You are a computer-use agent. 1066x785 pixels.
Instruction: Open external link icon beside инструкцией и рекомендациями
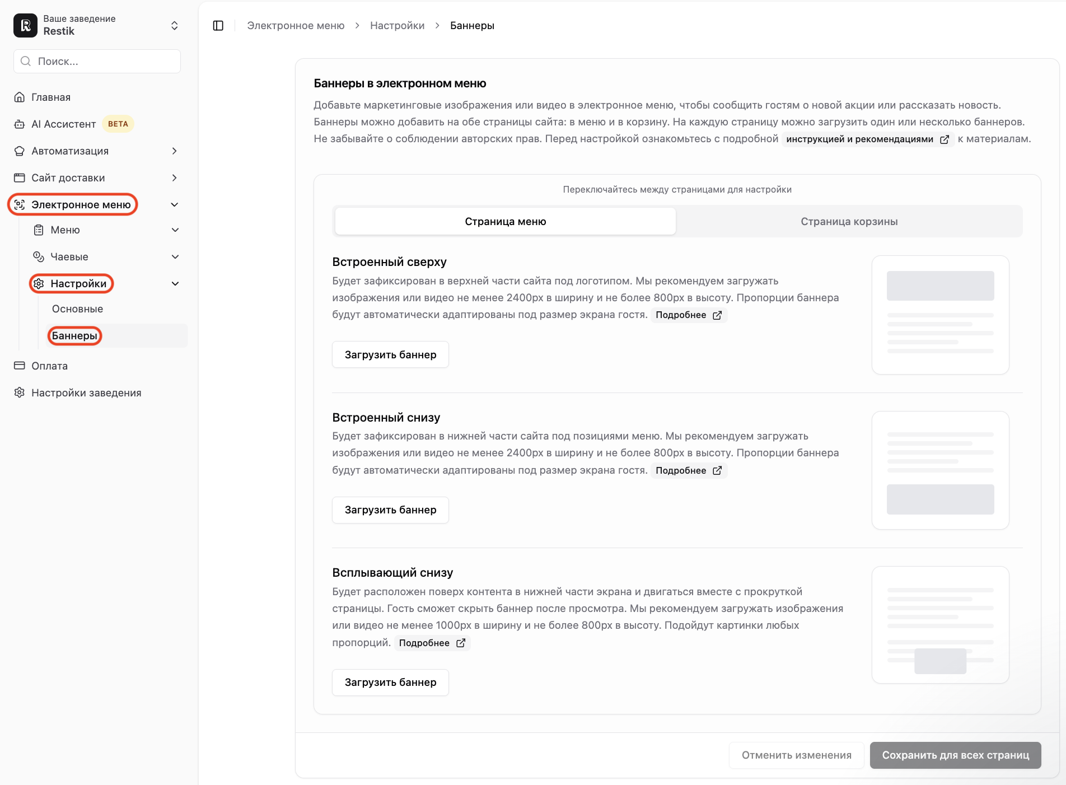tap(945, 139)
